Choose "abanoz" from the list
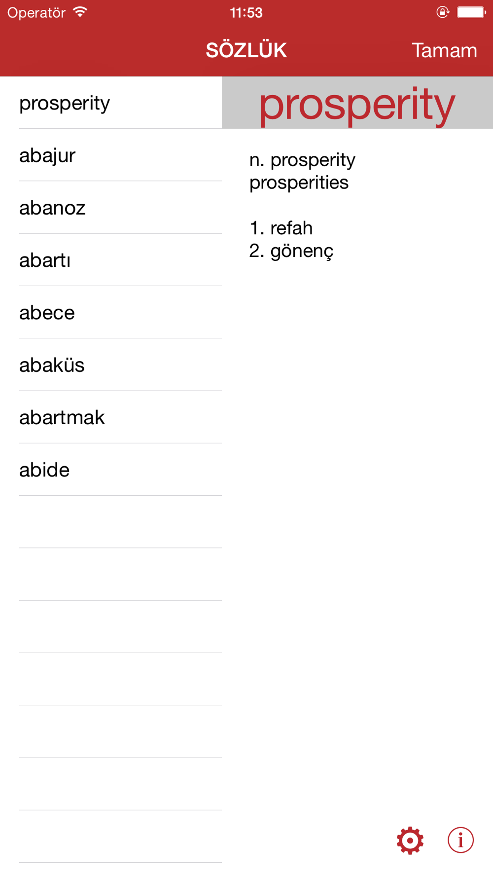 52,208
